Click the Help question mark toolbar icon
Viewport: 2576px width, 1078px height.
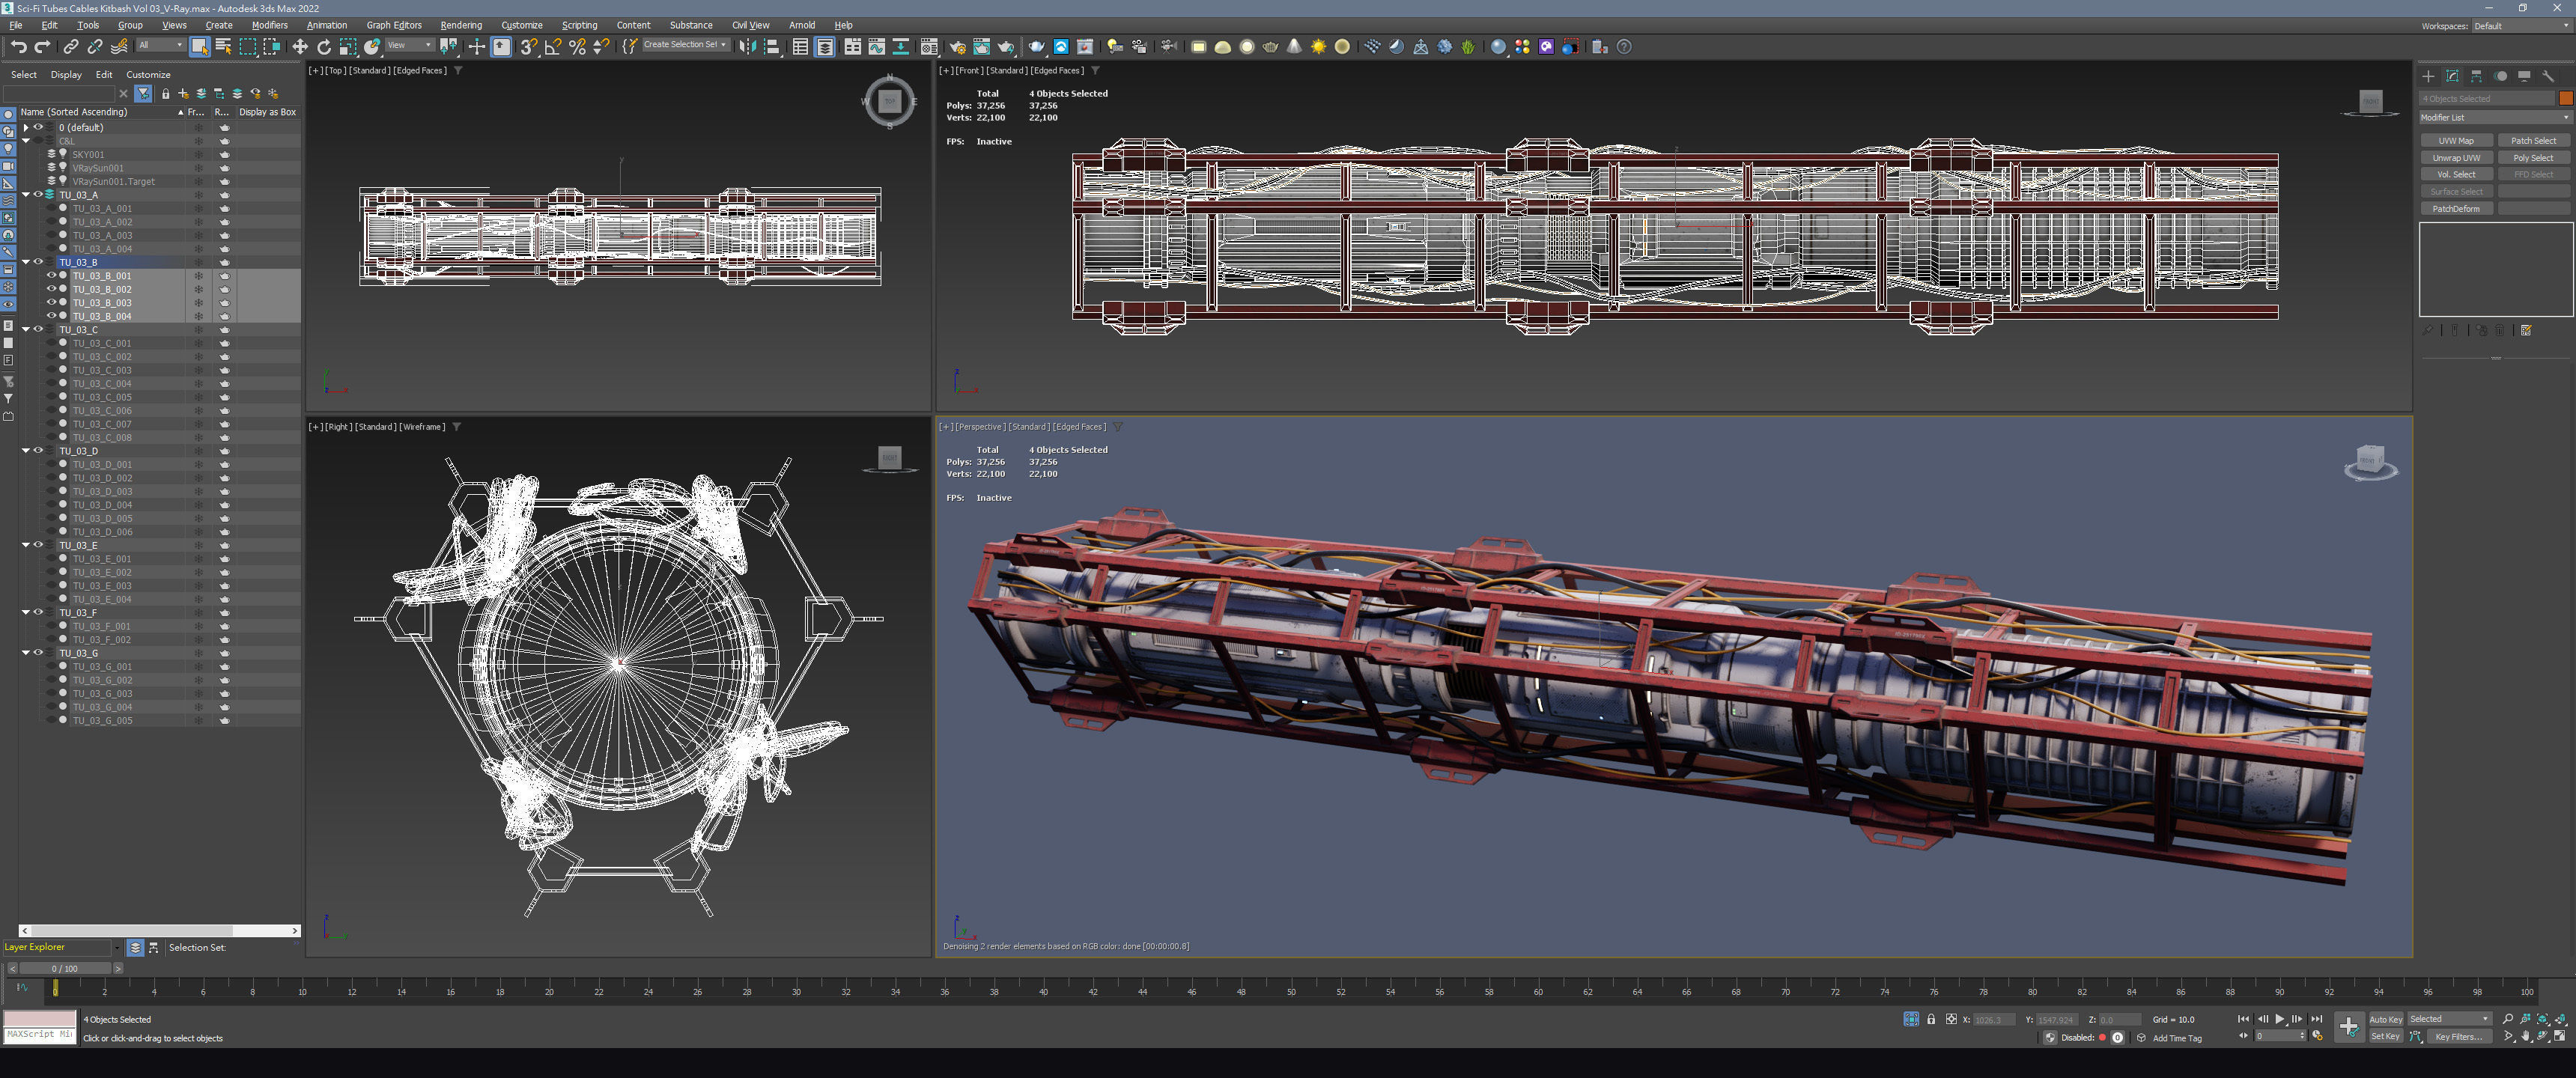coord(1624,47)
